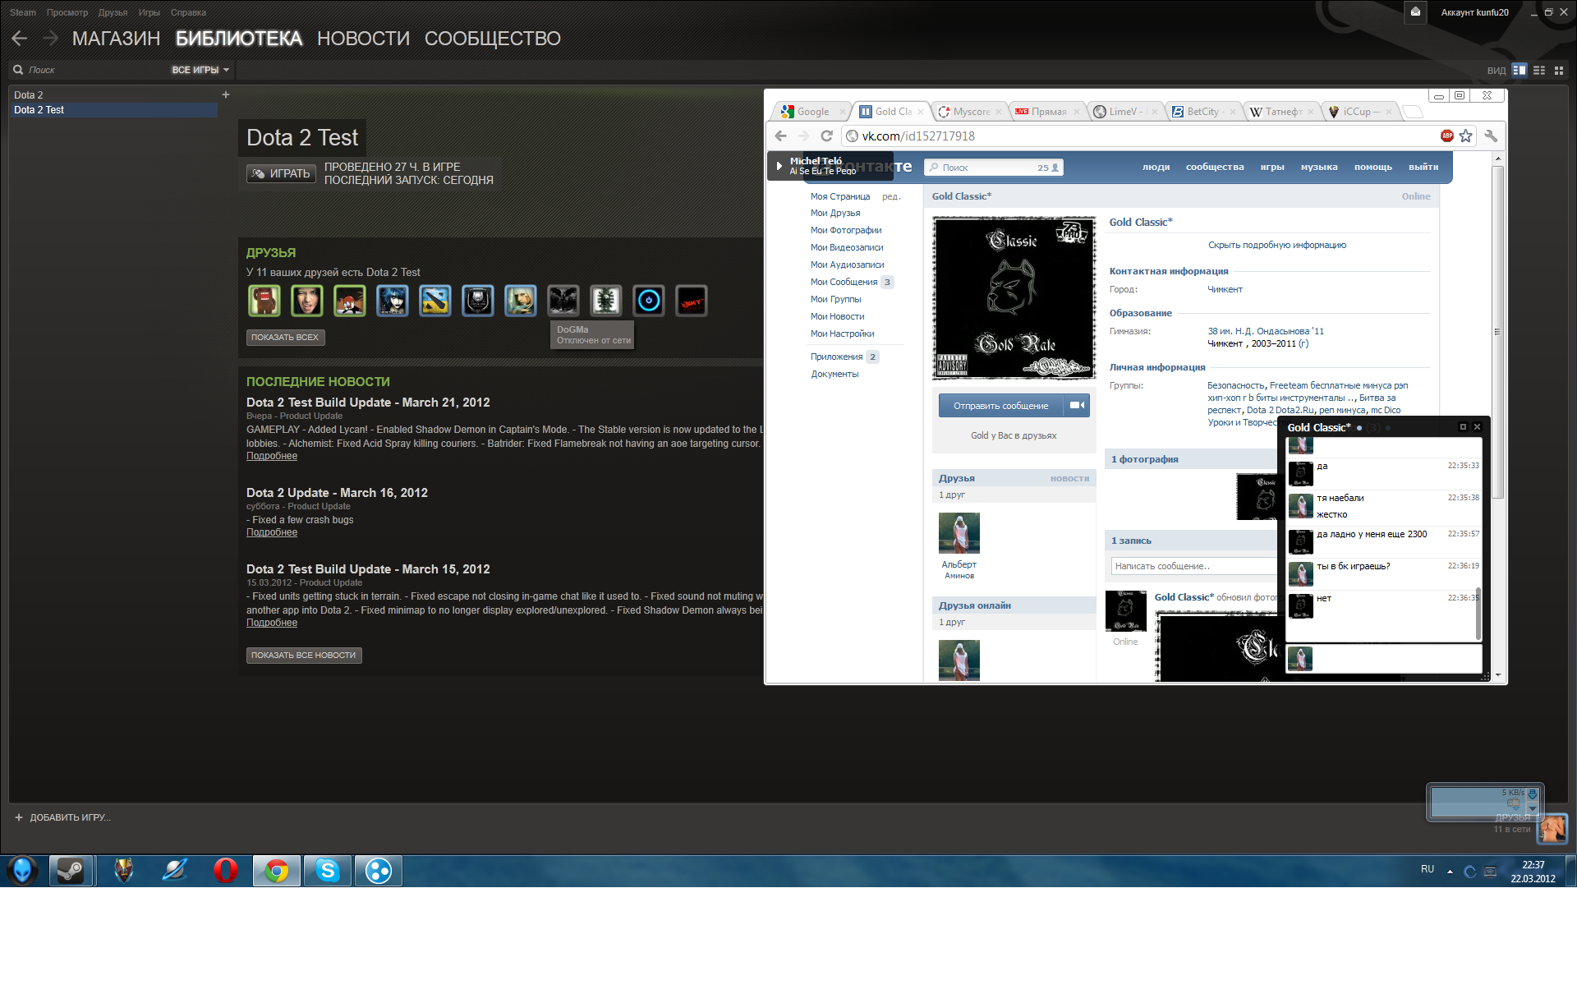Screen dimensions: 1577x994
Task: Open Skype from the taskbar
Action: click(x=328, y=870)
